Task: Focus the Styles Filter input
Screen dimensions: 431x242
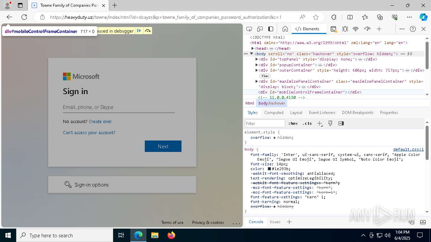Action: click(265, 123)
